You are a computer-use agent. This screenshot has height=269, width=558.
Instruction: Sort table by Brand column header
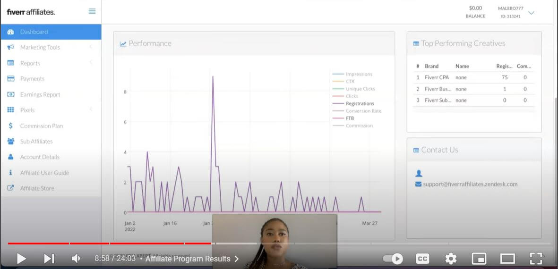[432, 66]
